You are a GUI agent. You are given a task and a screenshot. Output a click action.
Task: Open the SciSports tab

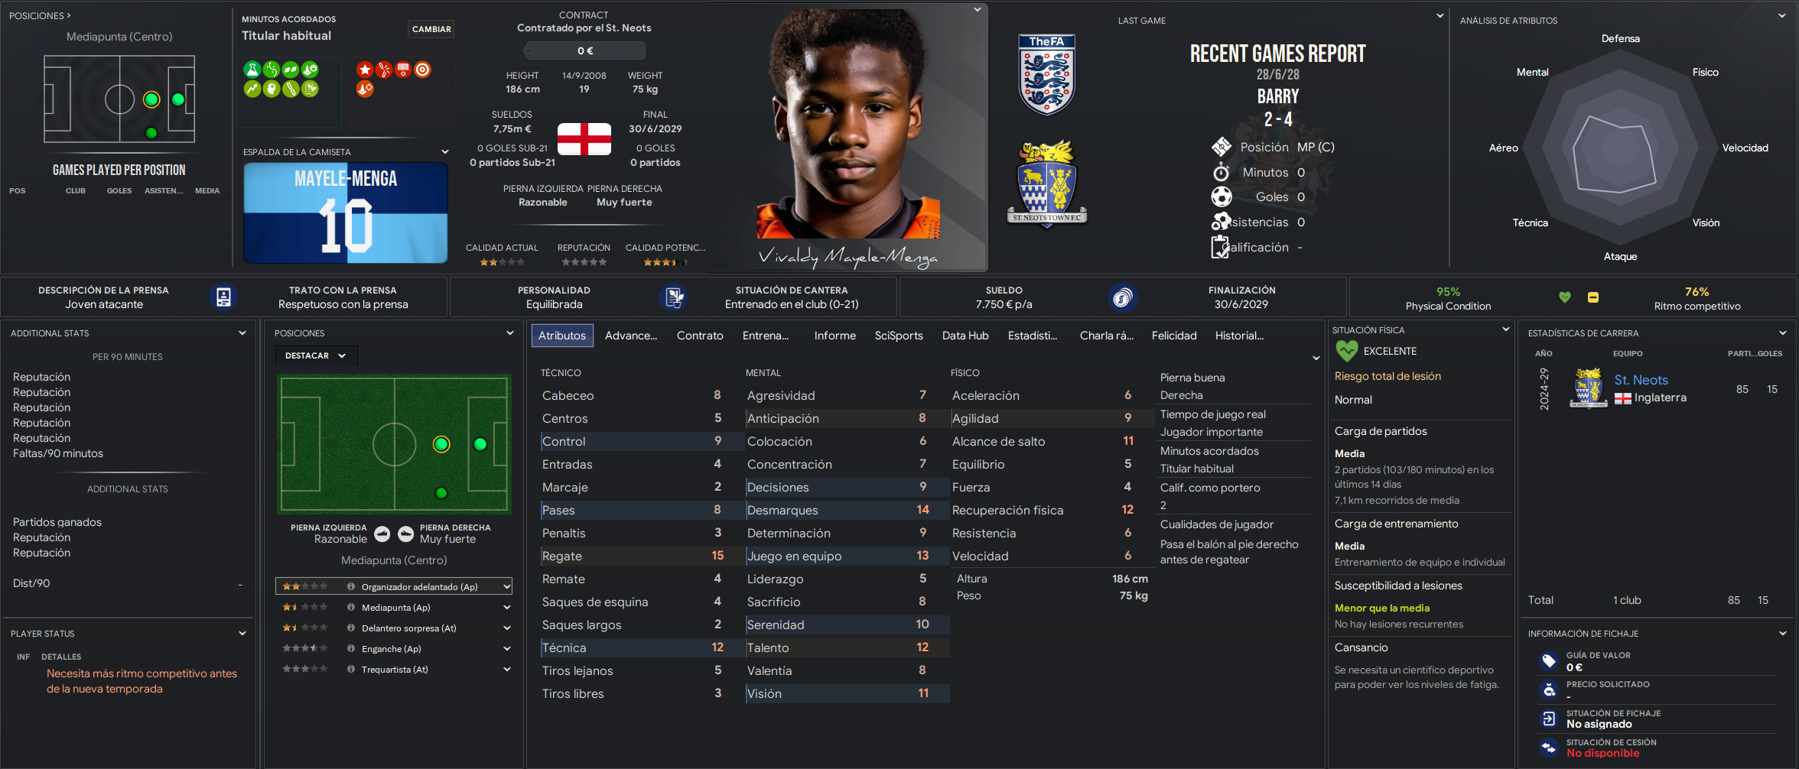coord(898,336)
